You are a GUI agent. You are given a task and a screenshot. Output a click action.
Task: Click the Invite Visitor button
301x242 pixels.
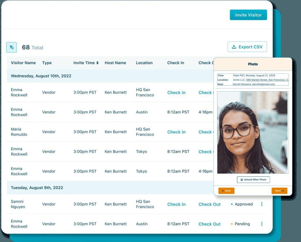point(248,15)
